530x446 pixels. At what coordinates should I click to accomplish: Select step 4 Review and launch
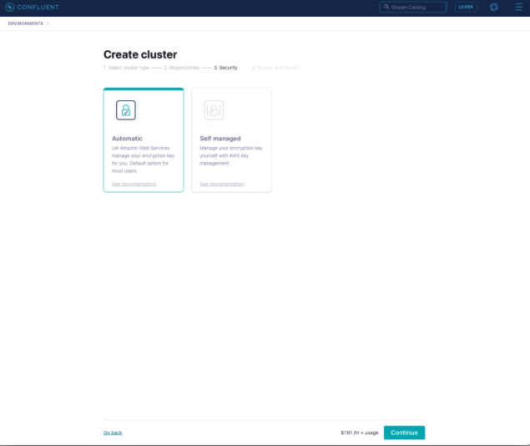(x=275, y=68)
